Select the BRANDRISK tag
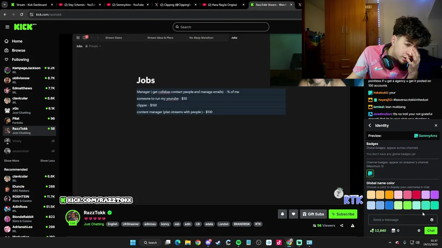The image size is (442, 248). click(x=242, y=224)
